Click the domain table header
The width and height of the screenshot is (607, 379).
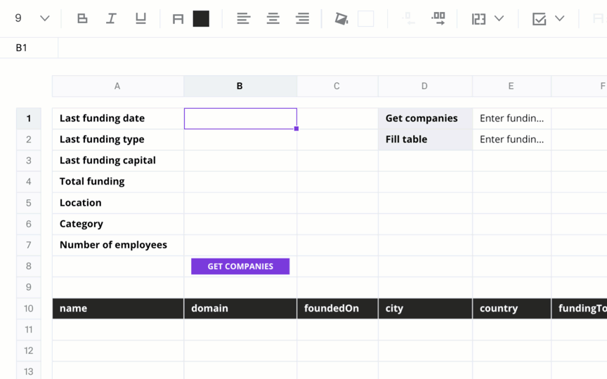point(240,309)
